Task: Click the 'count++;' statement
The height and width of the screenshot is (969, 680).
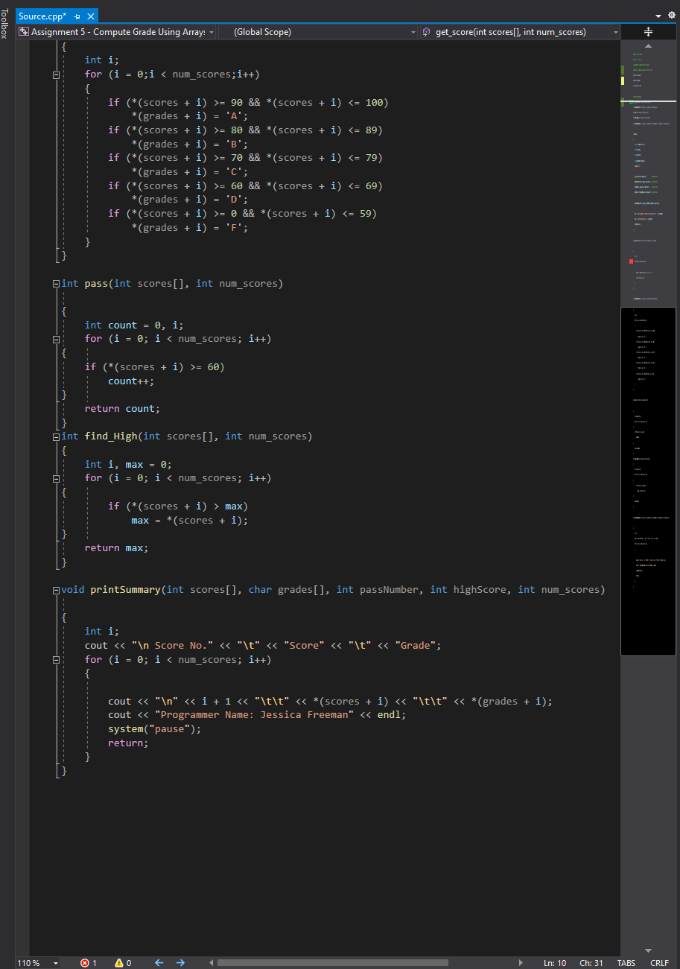Action: 131,381
